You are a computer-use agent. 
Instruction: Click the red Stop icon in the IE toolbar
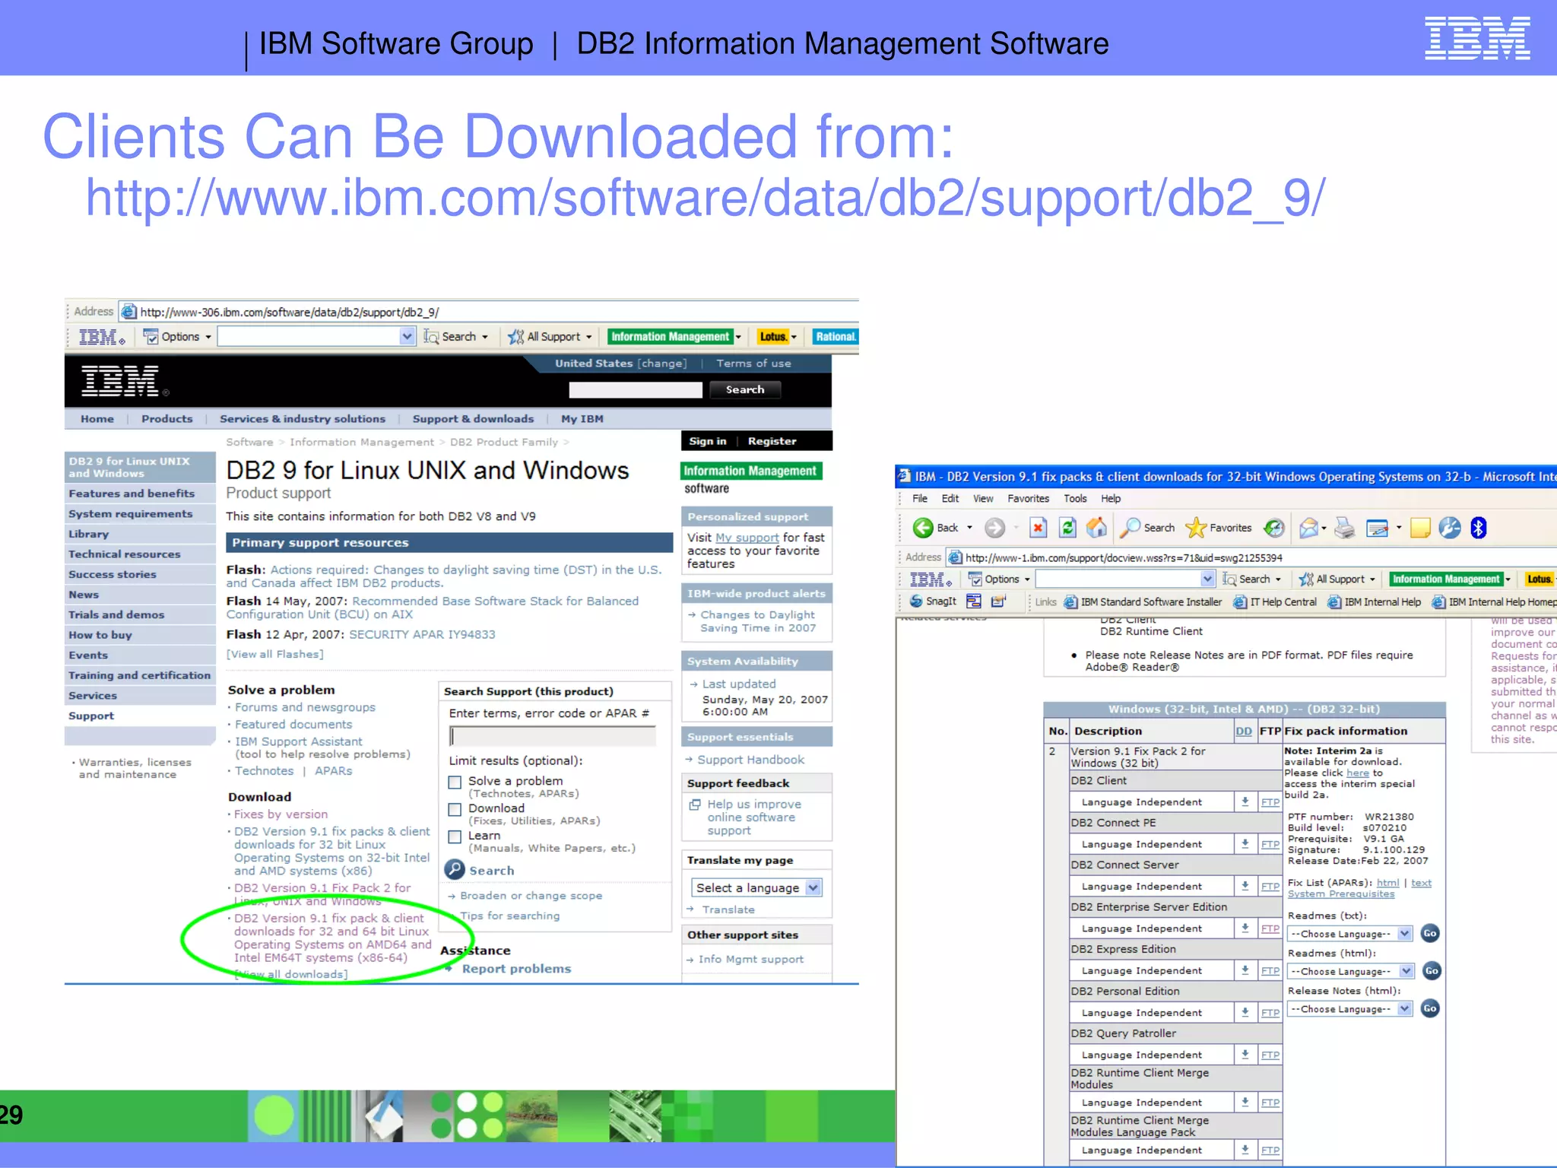click(1039, 528)
